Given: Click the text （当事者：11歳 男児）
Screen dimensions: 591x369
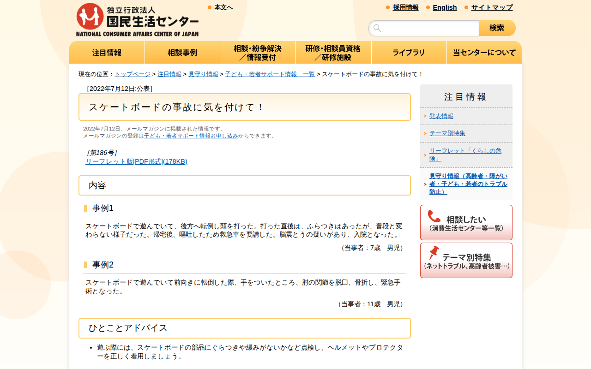Looking at the screenshot, I should point(371,304).
